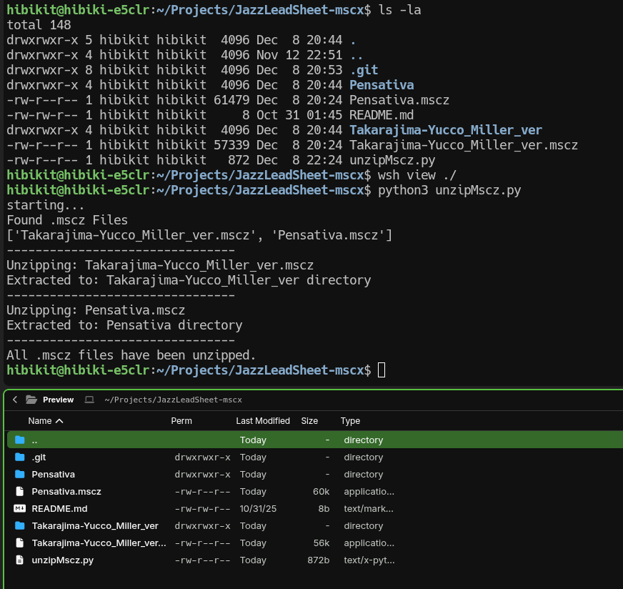
Task: Sort file list by Name column
Action: pyautogui.click(x=40, y=420)
